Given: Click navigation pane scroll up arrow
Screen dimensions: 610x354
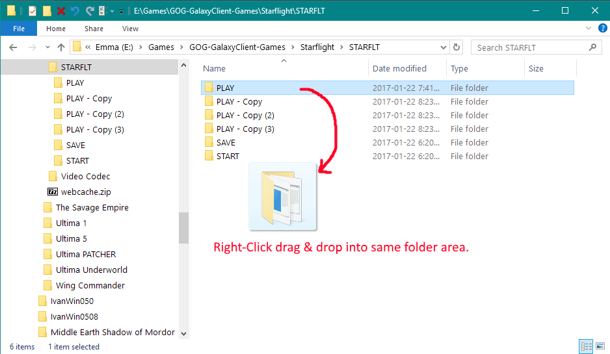Looking at the screenshot, I should click(x=183, y=66).
